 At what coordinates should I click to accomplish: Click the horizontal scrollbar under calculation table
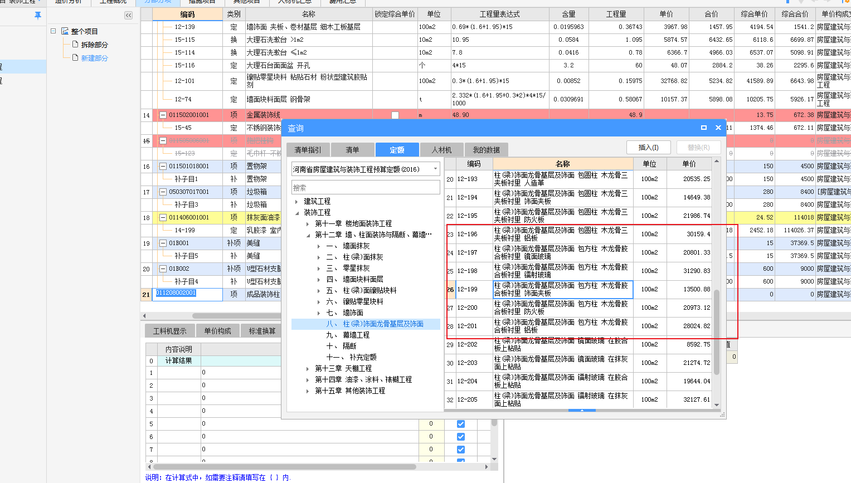(284, 467)
